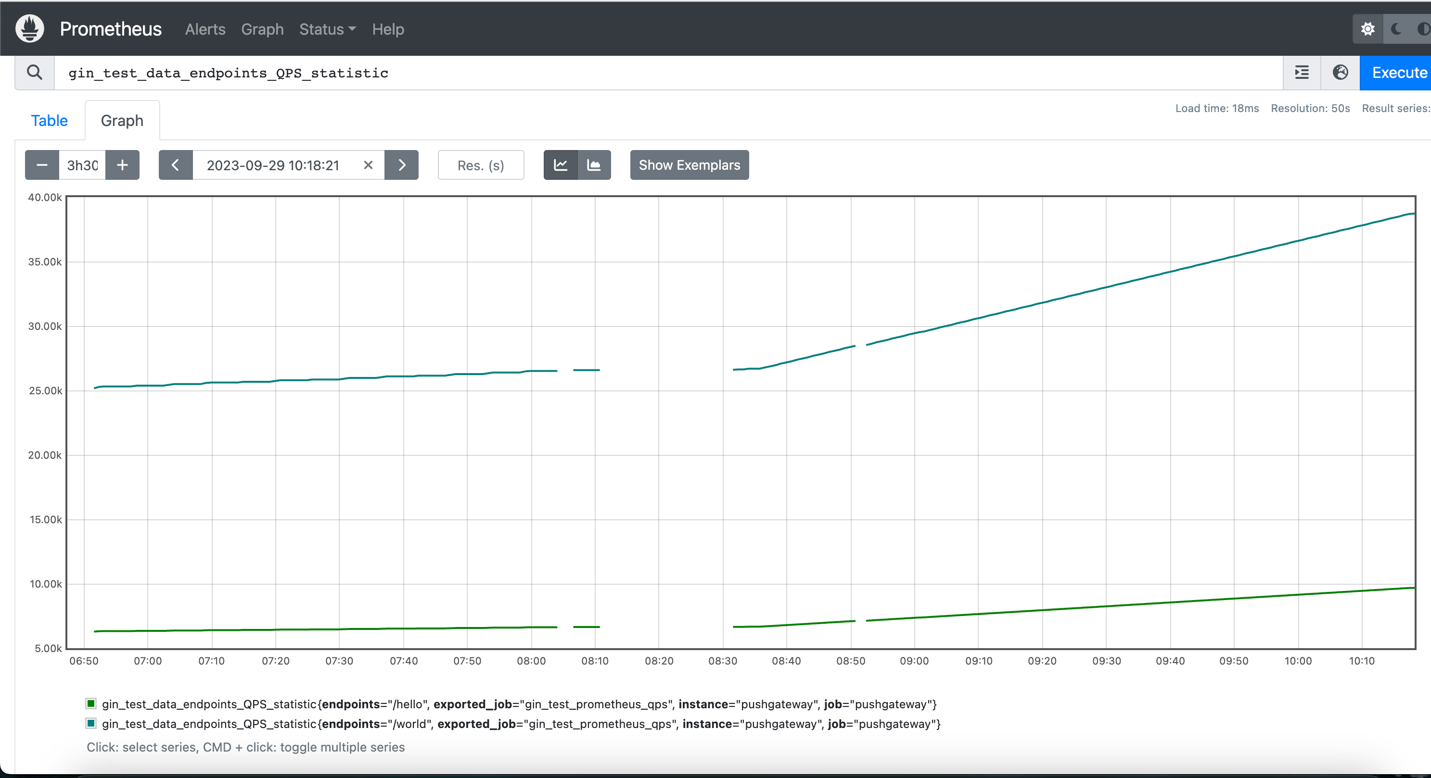Click the time range increment plus button
Screen dimensions: 1431x778
(122, 165)
